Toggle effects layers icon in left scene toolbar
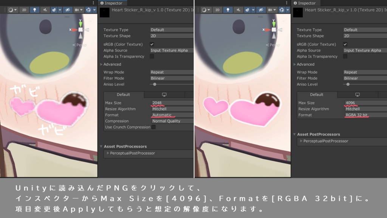Viewport: 387px width, 218px height. click(x=54, y=10)
